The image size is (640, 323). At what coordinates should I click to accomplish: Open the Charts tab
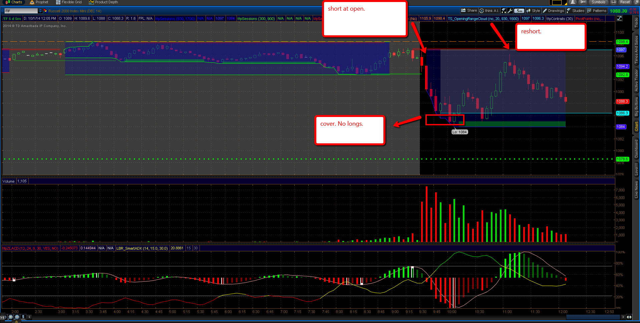tap(14, 2)
